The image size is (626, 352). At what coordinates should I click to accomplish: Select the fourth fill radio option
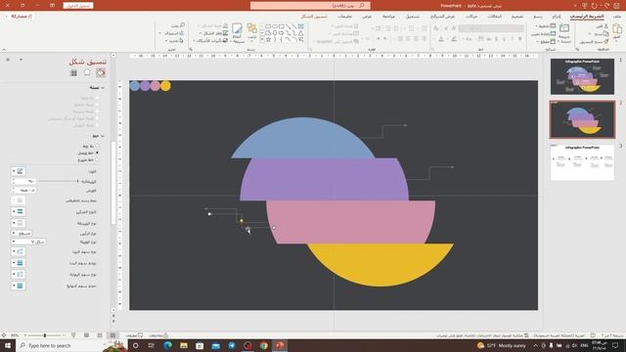(x=97, y=118)
